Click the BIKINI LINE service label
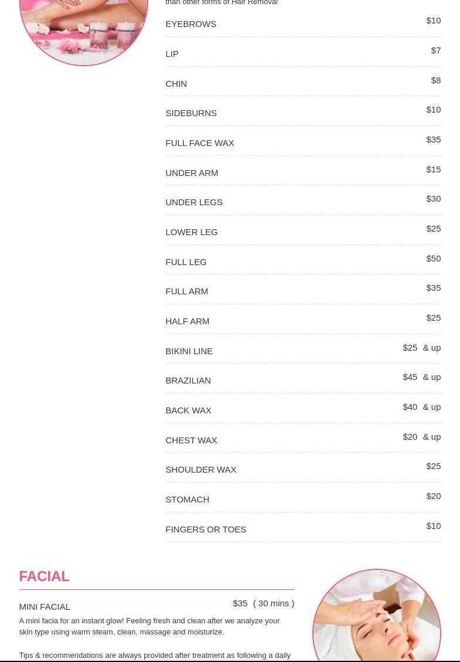Image resolution: width=460 pixels, height=662 pixels. pos(189,351)
